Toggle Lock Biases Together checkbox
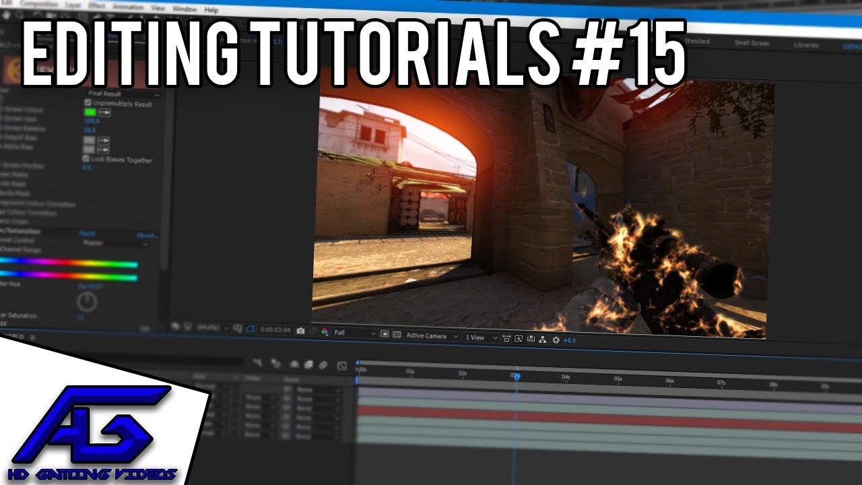 pyautogui.click(x=86, y=159)
